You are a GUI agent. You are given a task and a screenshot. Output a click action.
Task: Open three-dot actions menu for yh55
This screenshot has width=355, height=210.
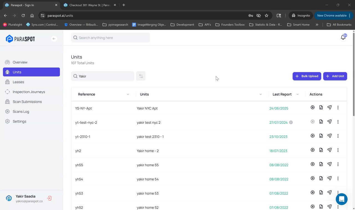pyautogui.click(x=338, y=164)
